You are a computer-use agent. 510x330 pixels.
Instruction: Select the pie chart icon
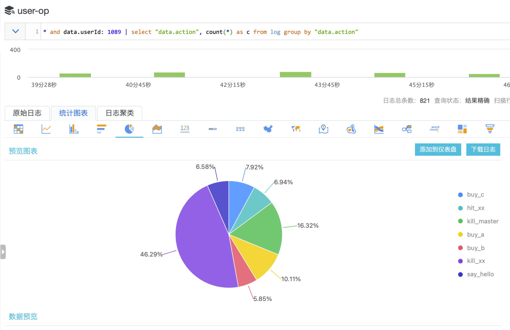(x=129, y=129)
